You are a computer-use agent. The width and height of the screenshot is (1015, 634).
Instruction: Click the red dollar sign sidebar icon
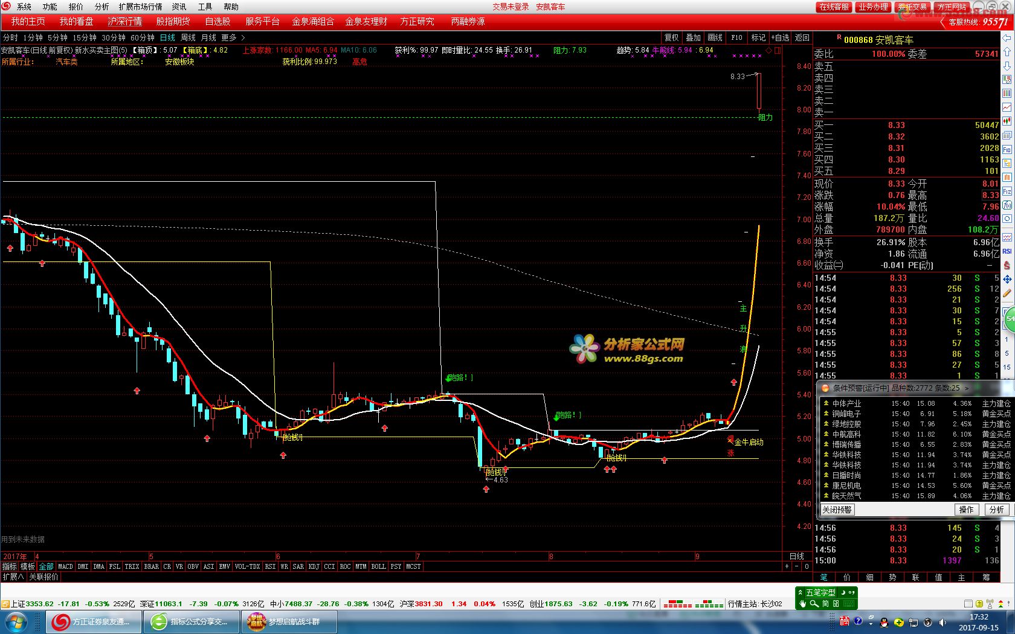[x=1007, y=264]
